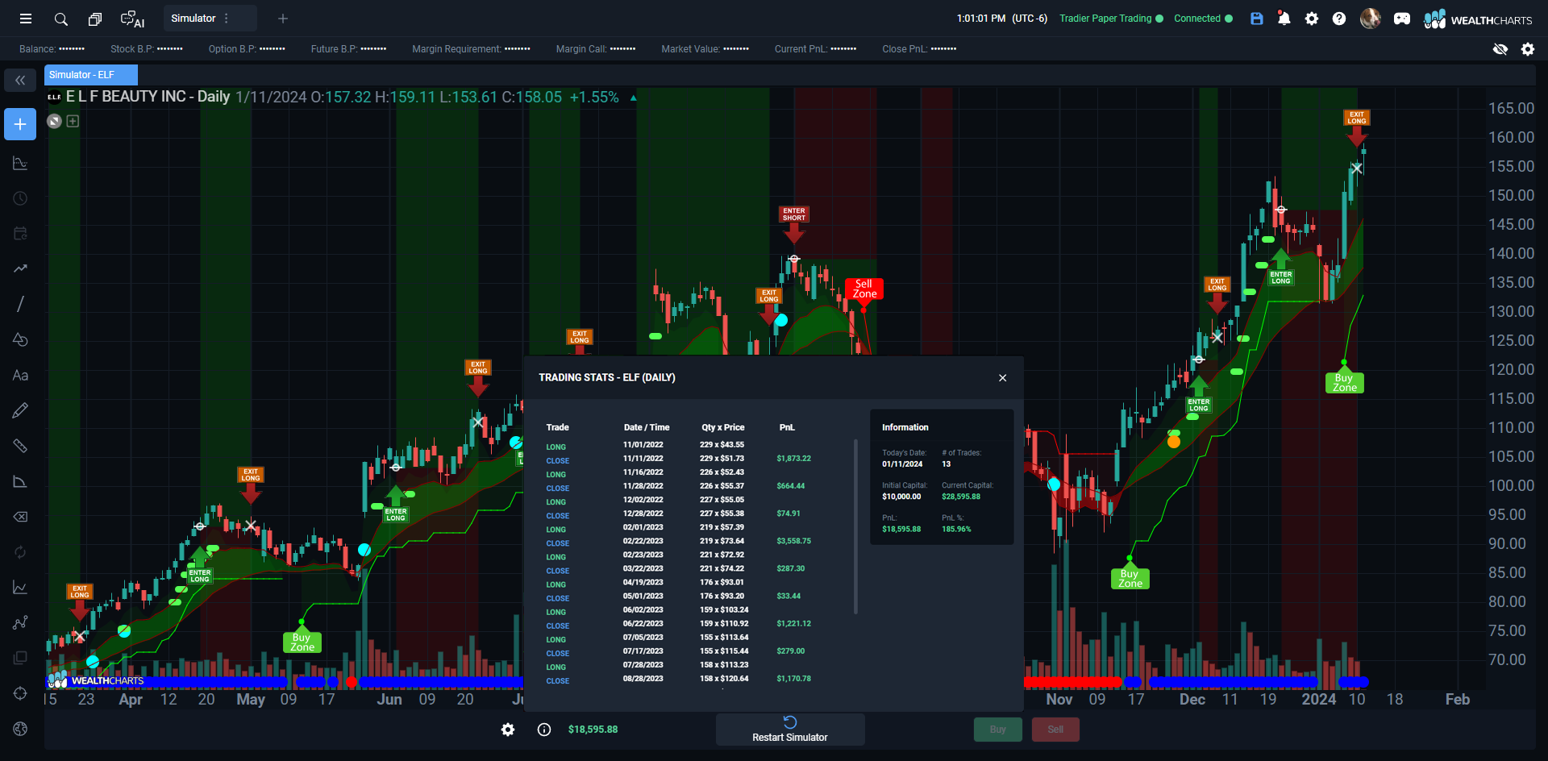Click the Connected status indicator
This screenshot has height=761, width=1548.
1203,19
